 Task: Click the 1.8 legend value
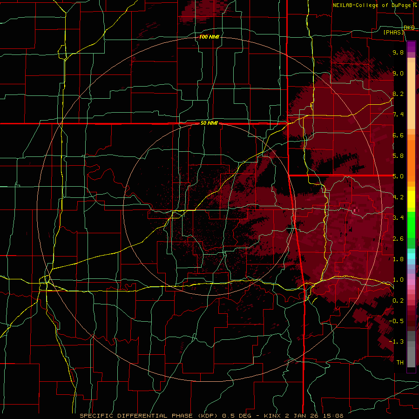click(398, 259)
